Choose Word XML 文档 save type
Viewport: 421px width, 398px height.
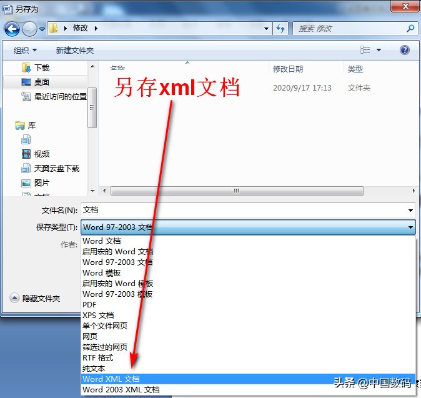coord(248,379)
